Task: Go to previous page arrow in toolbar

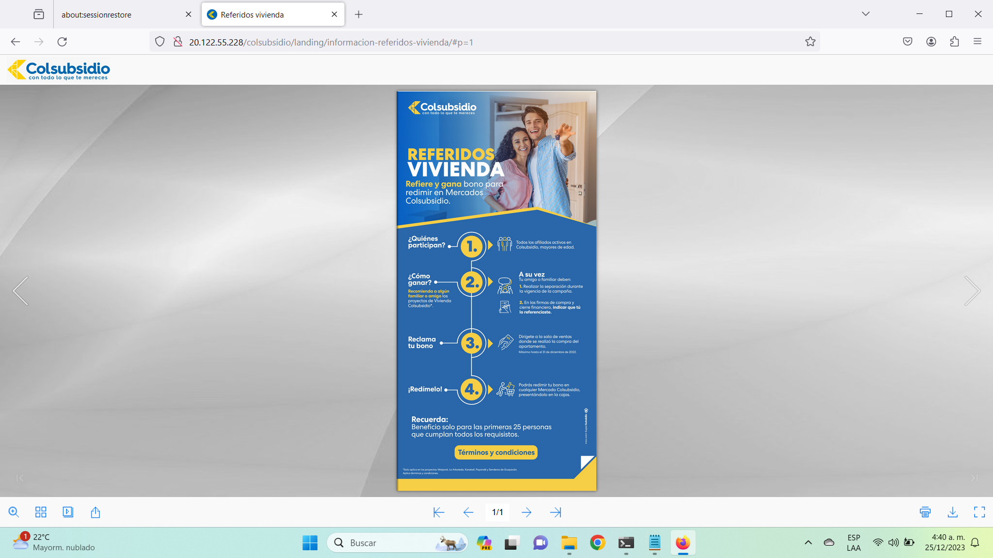Action: 468,512
